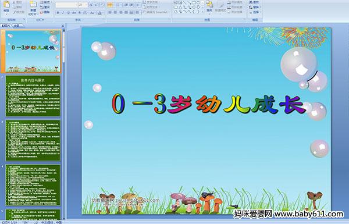Toggle Bold formatting

[x=58, y=13]
